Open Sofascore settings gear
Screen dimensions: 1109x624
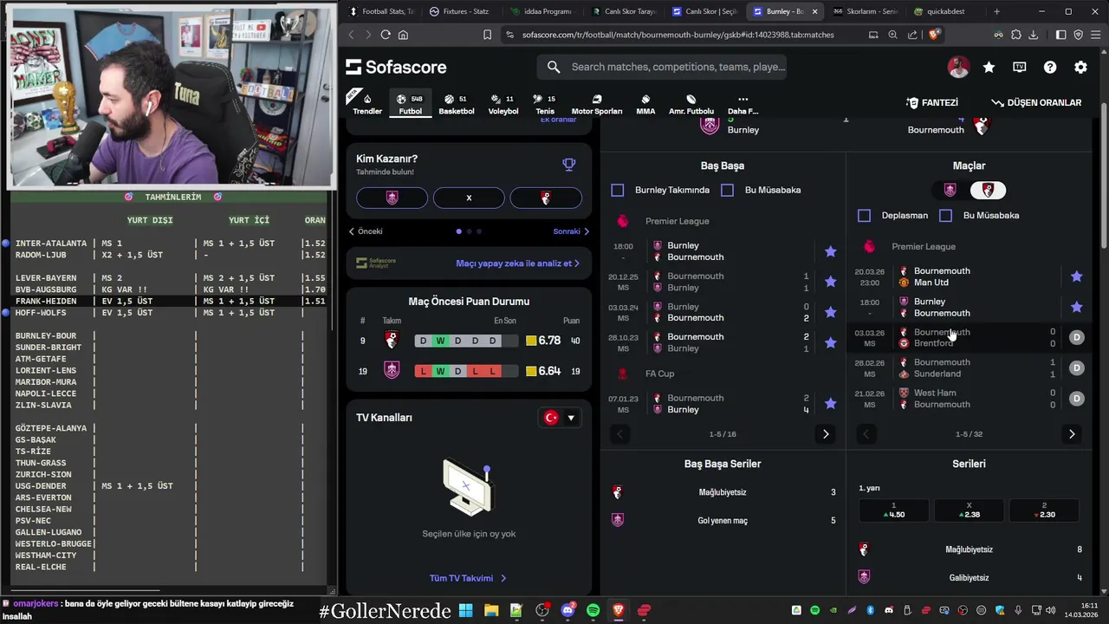click(1080, 68)
